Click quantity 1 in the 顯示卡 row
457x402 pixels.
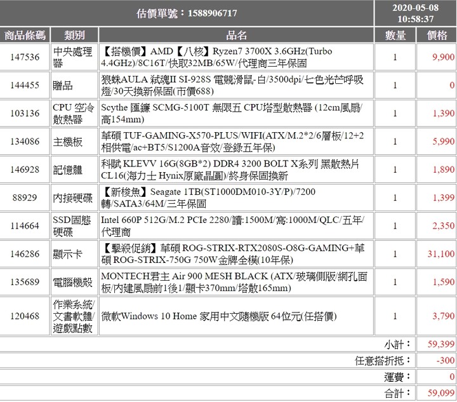click(395, 254)
